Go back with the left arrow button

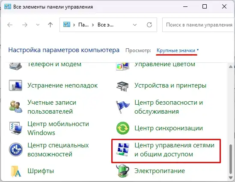click(x=10, y=25)
